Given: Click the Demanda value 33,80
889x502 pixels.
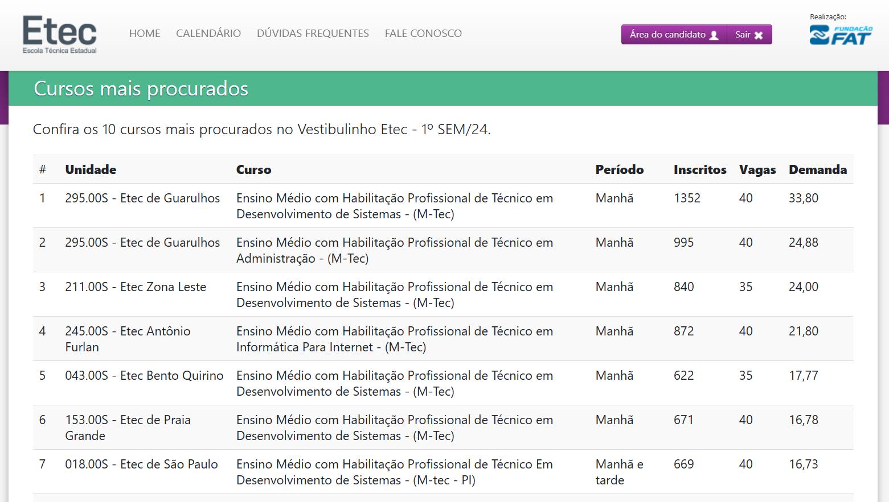Looking at the screenshot, I should (804, 198).
